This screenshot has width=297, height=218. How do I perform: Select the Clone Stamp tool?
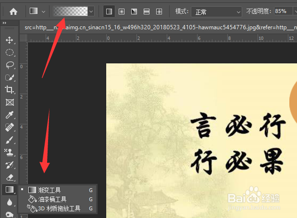[10, 152]
